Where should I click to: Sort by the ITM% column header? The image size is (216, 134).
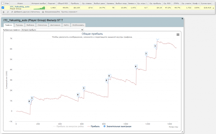point(176,3)
